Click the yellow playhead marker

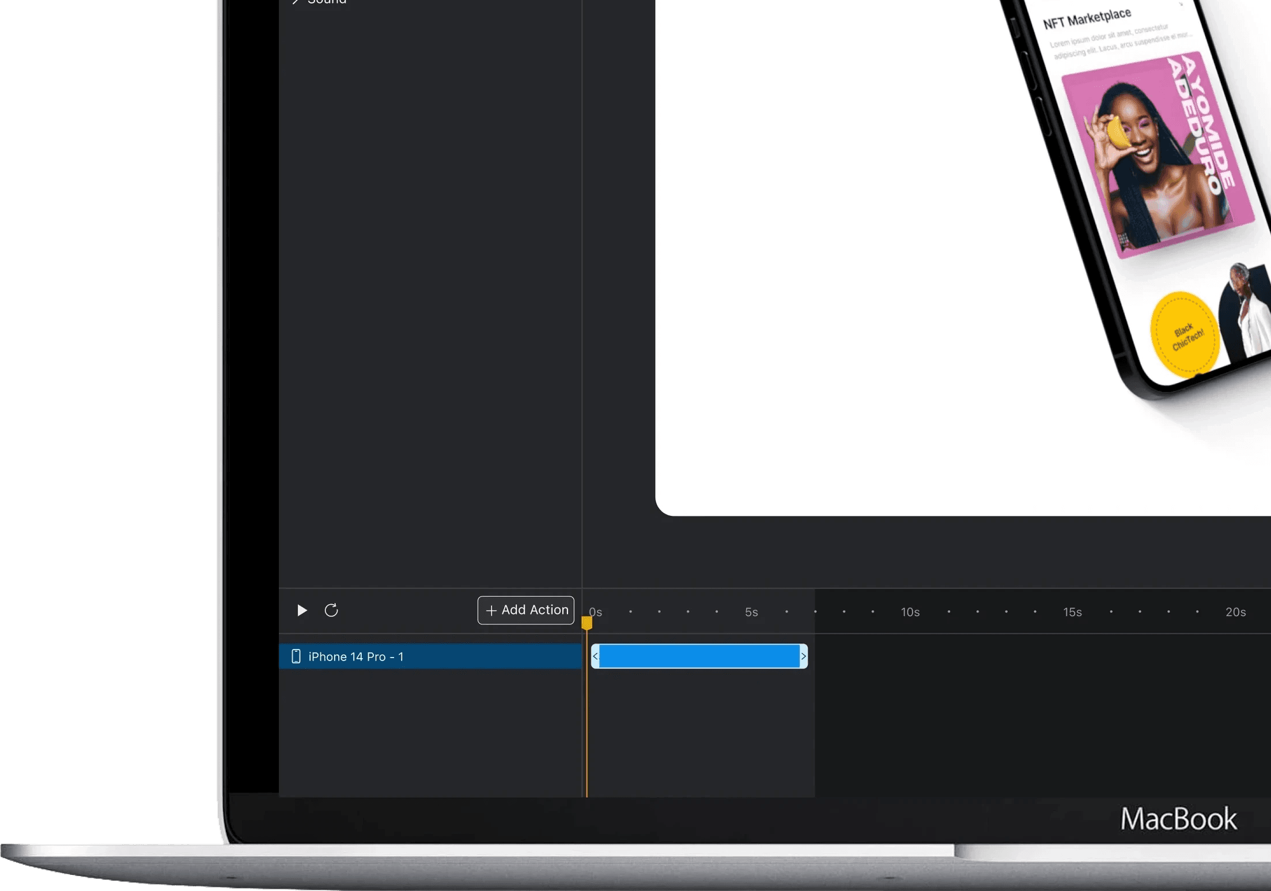coord(587,622)
